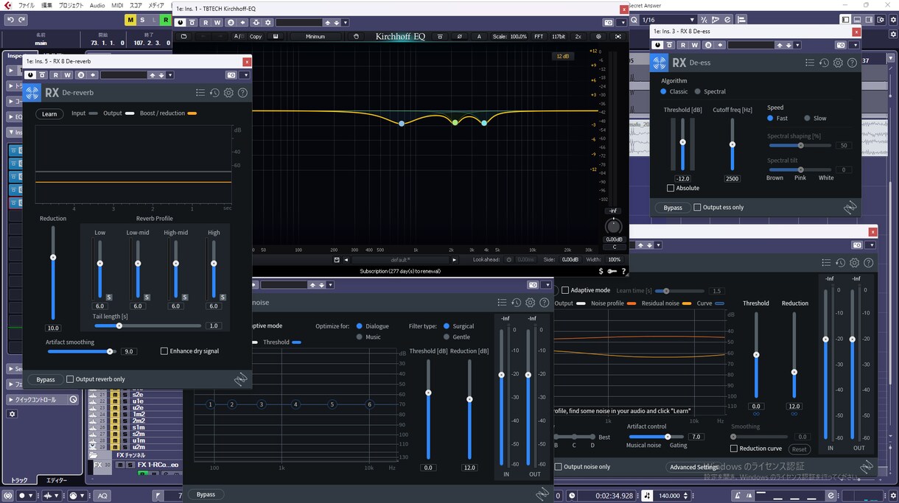Image resolution: width=899 pixels, height=503 pixels.
Task: Select Slow speed in De-ess
Action: [x=807, y=119]
